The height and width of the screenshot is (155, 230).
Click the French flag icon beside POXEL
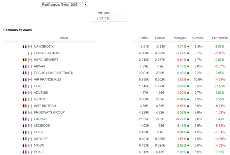pyautogui.click(x=25, y=152)
